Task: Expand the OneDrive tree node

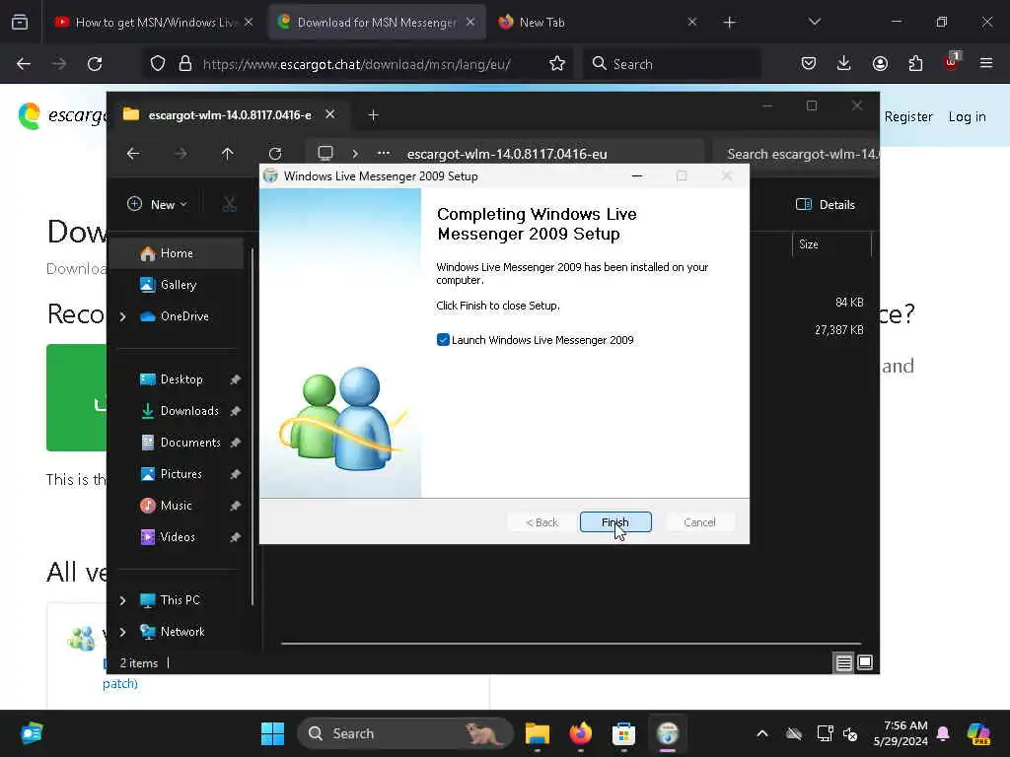Action: [x=123, y=316]
